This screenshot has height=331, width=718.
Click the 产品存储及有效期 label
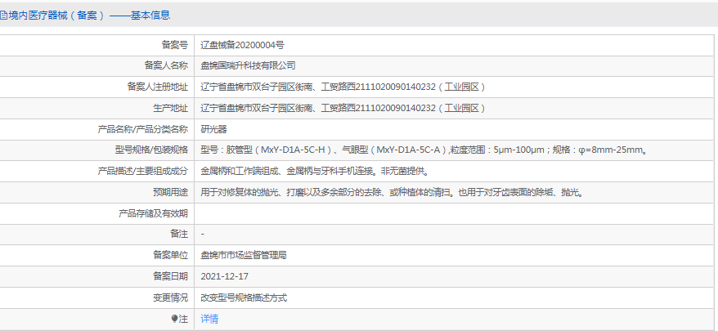pos(154,213)
